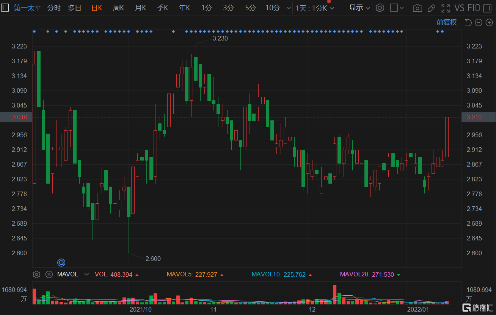Zoom out chart with minus icon

[479, 23]
